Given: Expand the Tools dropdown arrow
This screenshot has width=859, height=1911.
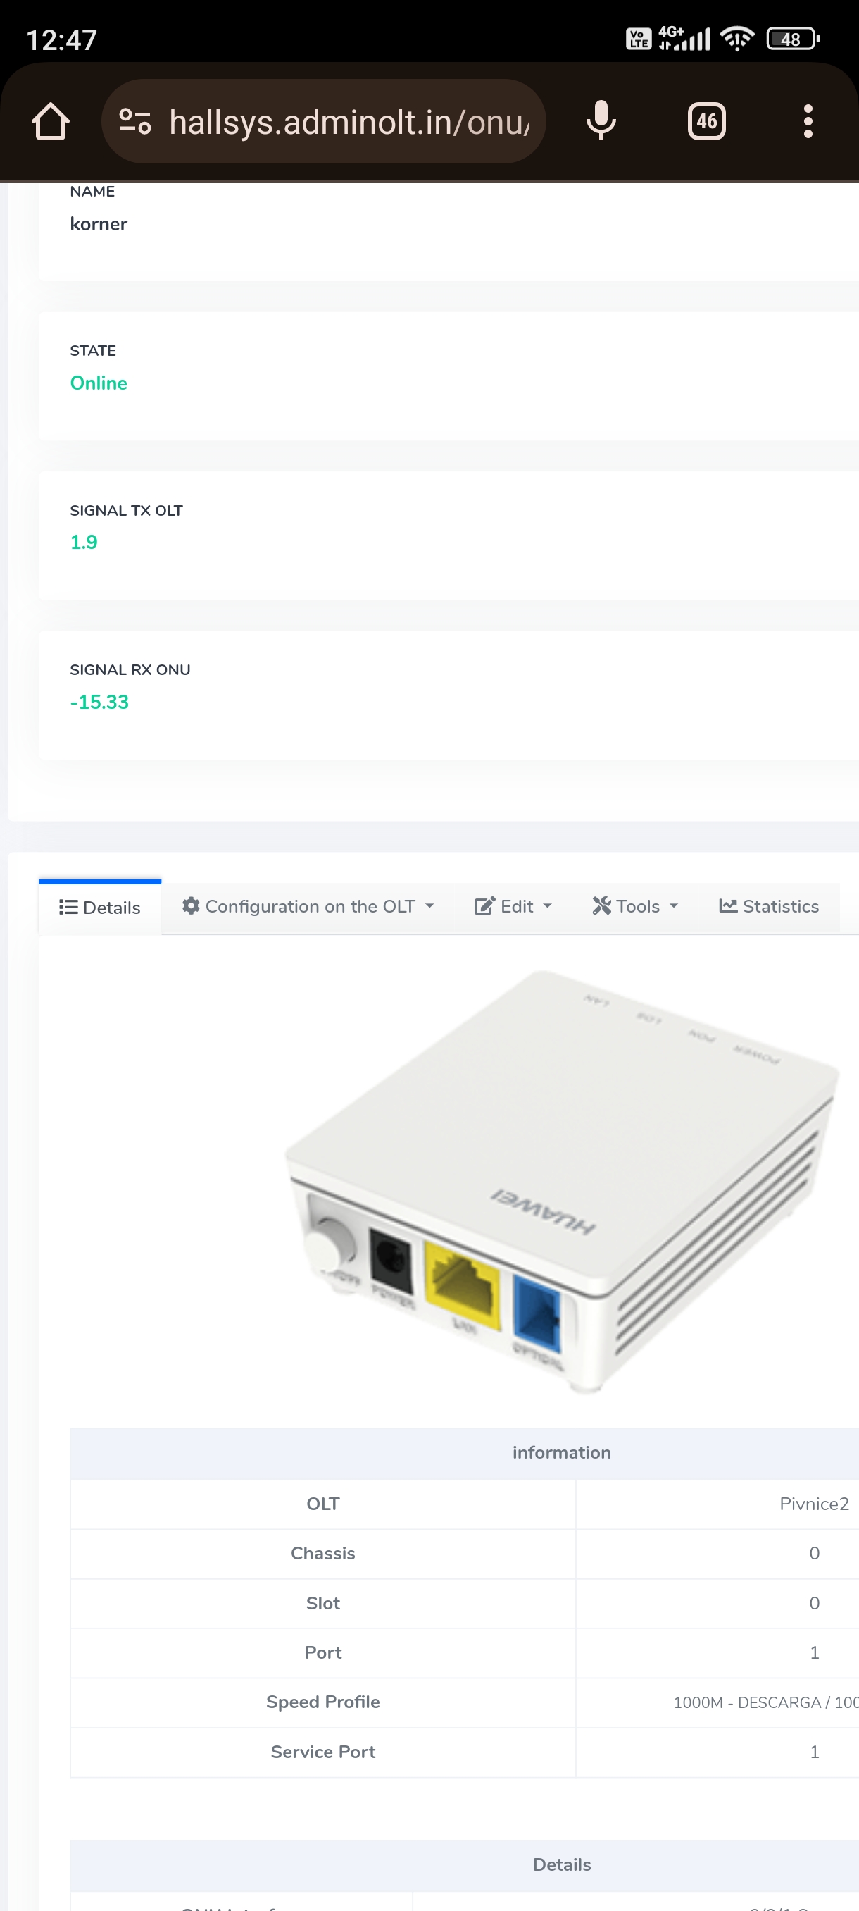Looking at the screenshot, I should coord(674,905).
